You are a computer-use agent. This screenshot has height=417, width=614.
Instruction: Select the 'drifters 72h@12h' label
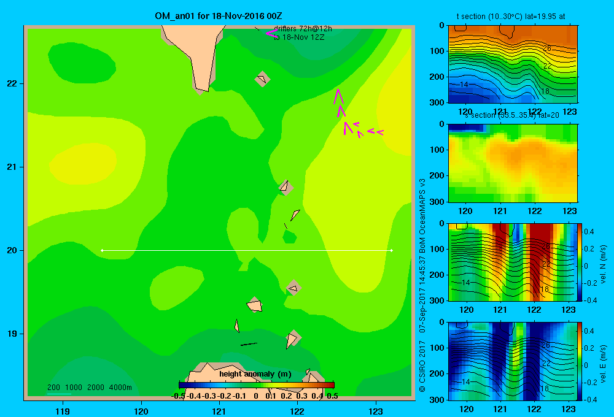303,29
